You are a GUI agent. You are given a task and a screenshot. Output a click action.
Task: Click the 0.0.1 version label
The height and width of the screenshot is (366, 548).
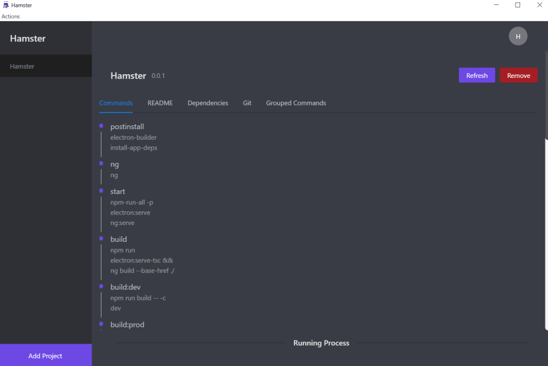(158, 76)
